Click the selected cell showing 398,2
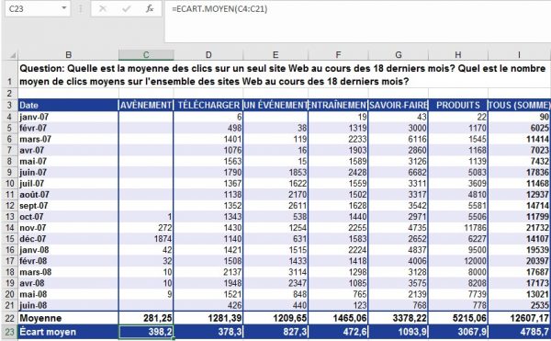551x341 pixels. (x=146, y=332)
